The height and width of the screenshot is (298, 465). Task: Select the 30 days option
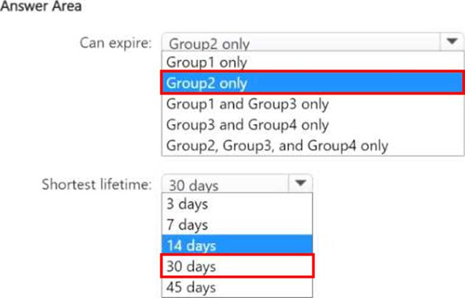(237, 266)
